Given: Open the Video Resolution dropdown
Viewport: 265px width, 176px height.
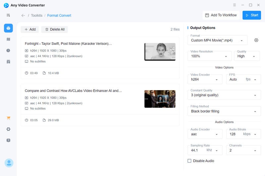Looking at the screenshot, I should (x=209, y=56).
